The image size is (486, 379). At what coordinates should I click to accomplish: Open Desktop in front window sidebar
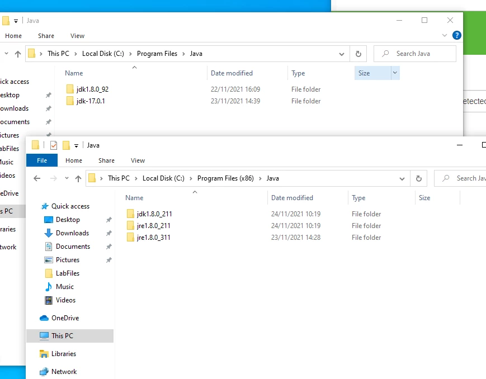(x=68, y=220)
